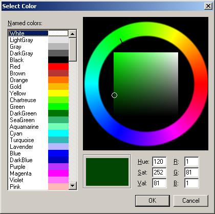This screenshot has width=215, height=214.
Task: Focus the Hue input field
Action: (159, 162)
